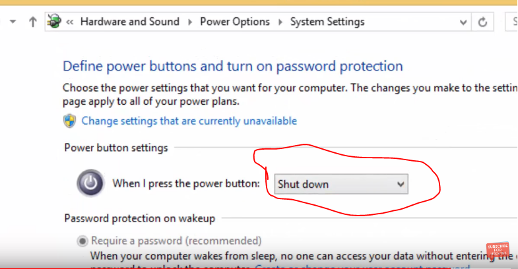Click the Define power buttons heading
518x269 pixels.
pos(232,66)
